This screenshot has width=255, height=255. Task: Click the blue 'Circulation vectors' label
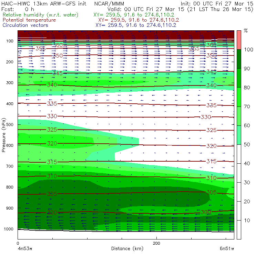point(25,25)
